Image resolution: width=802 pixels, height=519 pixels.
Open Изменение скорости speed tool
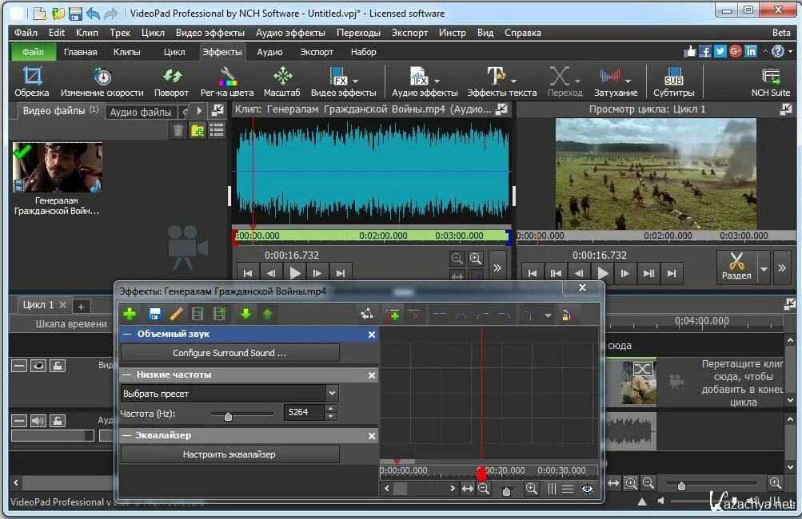point(102,81)
